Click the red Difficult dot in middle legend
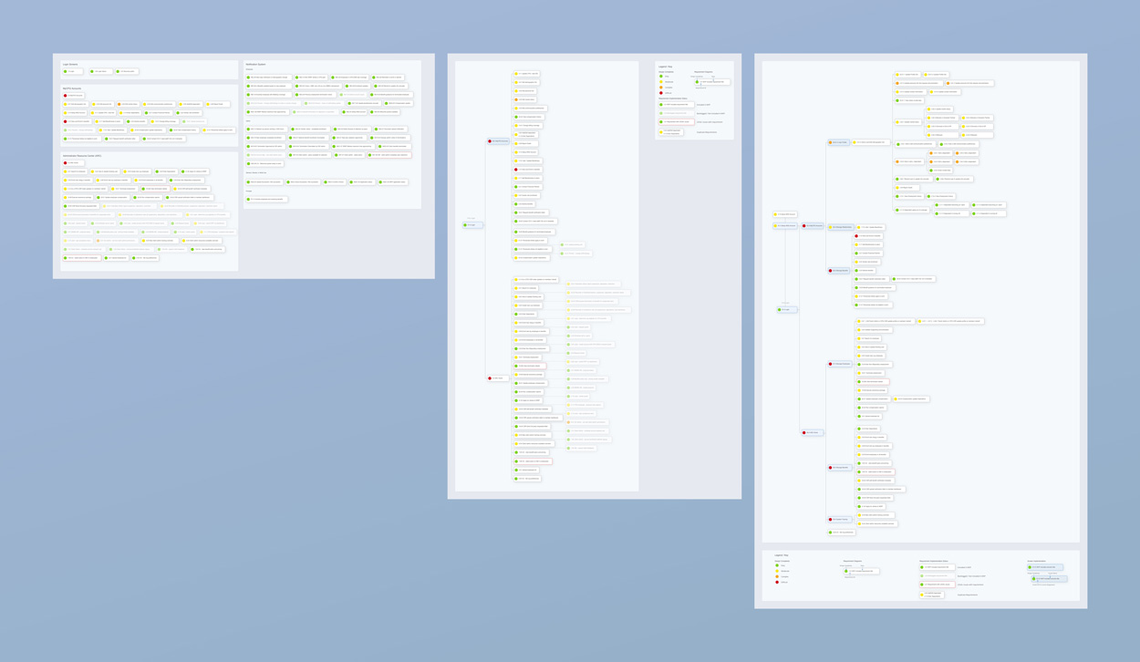The image size is (1140, 662). coord(661,93)
